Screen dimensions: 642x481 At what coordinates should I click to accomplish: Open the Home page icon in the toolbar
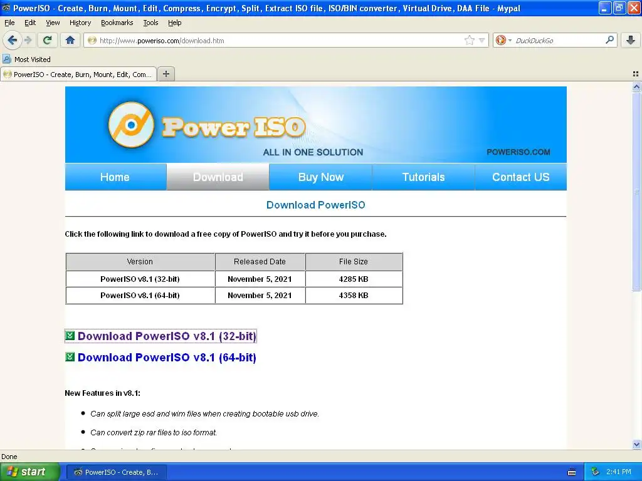(70, 40)
